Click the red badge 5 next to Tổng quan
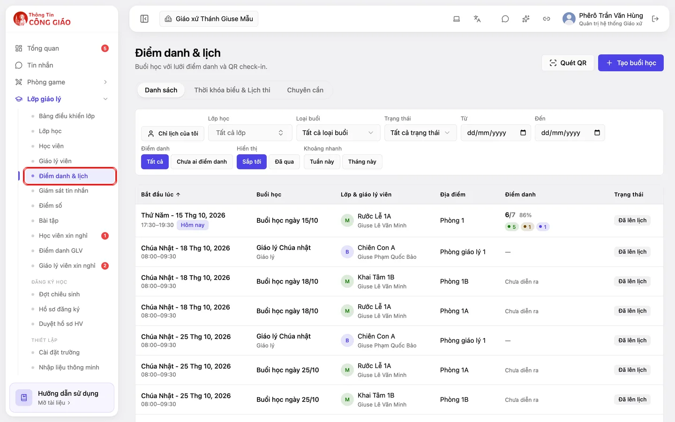675x422 pixels. [105, 48]
